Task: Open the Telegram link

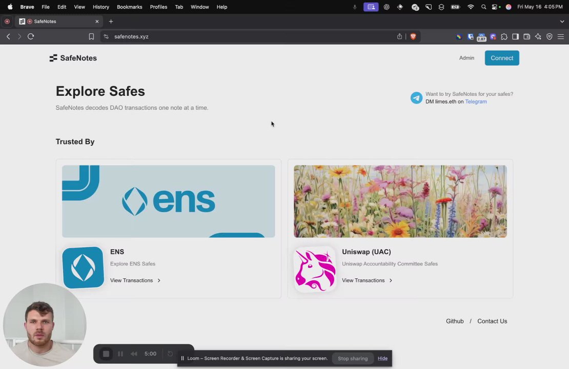Action: (476, 101)
